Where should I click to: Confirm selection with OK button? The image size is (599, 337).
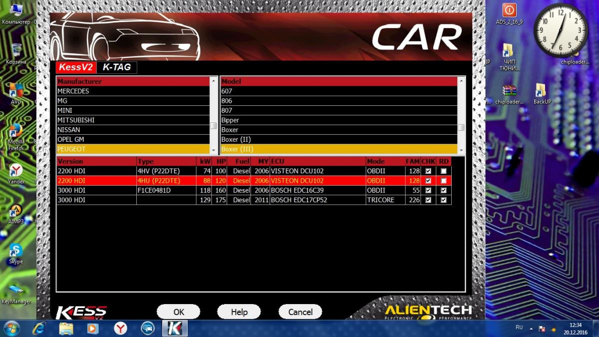point(179,312)
